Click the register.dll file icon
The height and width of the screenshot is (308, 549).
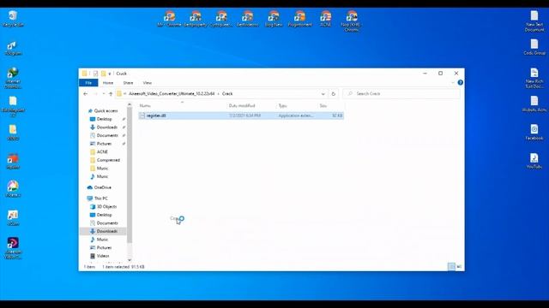142,115
